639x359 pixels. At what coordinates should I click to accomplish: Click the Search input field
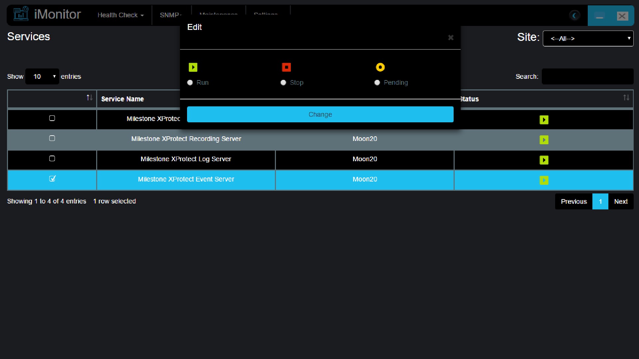point(587,76)
